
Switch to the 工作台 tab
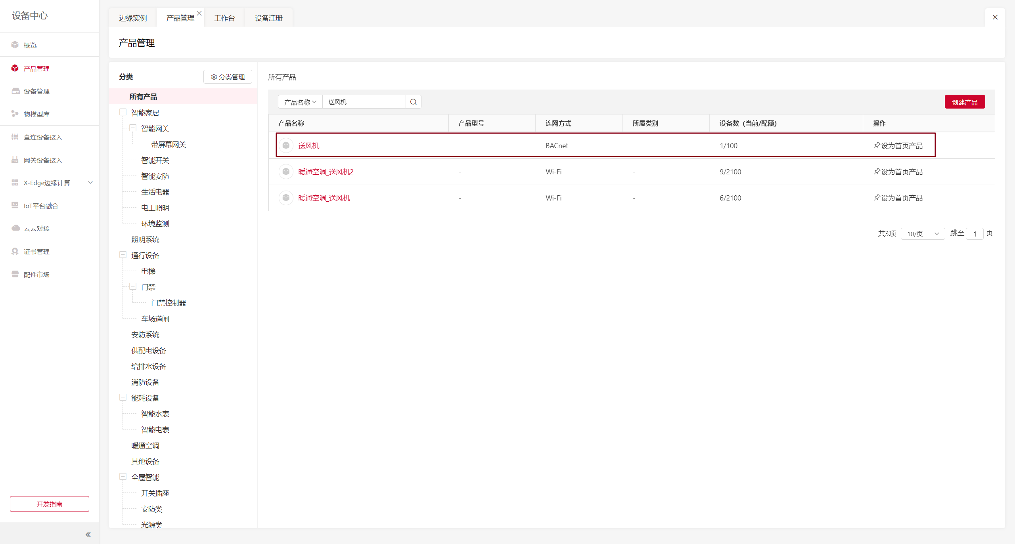[224, 18]
